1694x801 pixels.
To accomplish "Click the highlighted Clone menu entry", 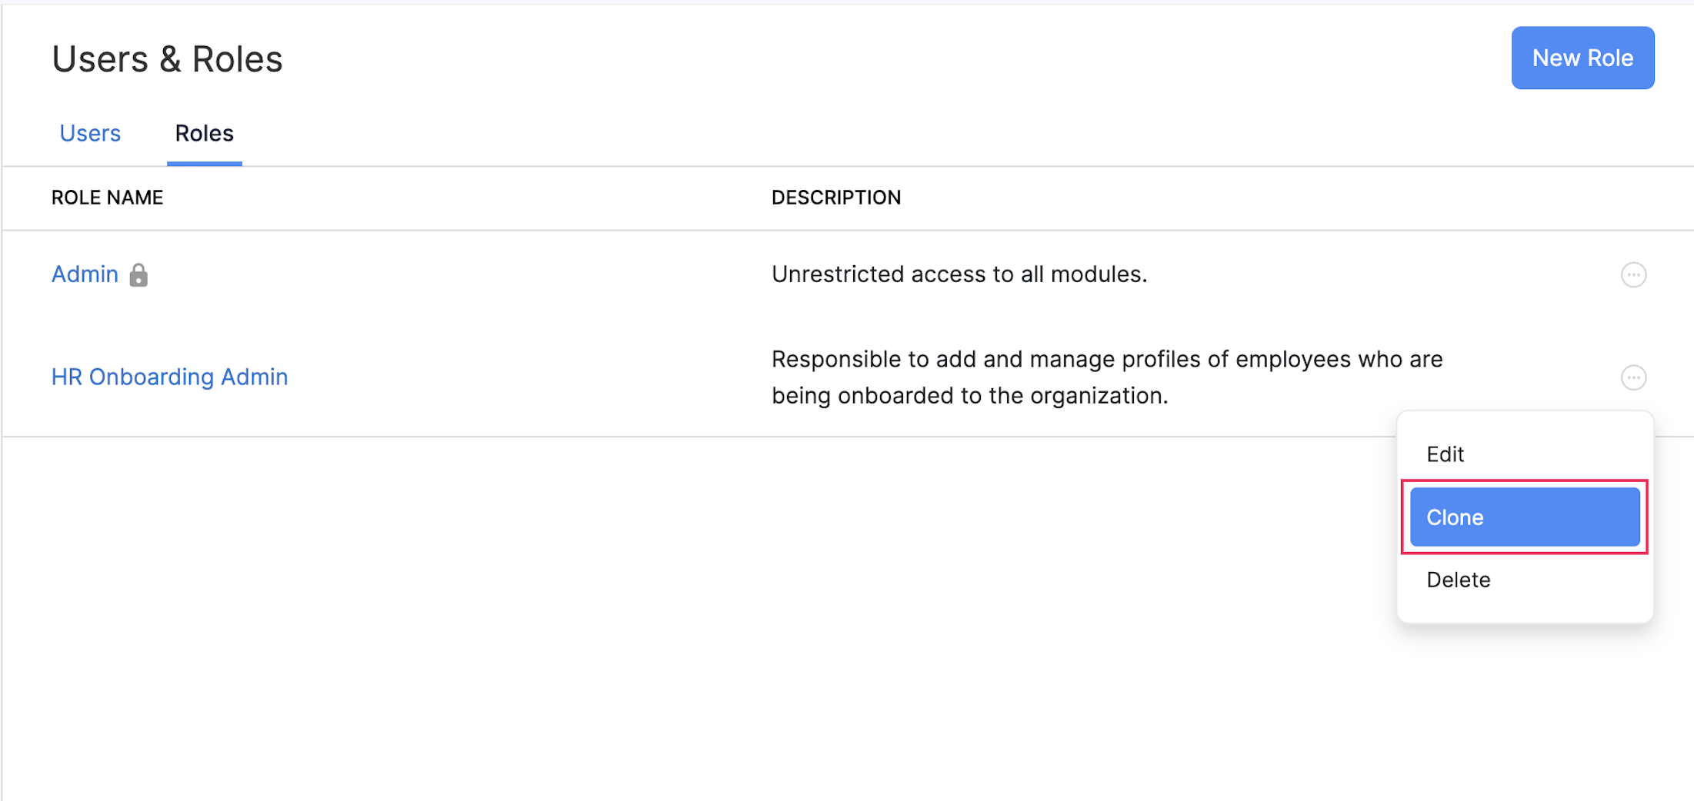I will [x=1525, y=517].
